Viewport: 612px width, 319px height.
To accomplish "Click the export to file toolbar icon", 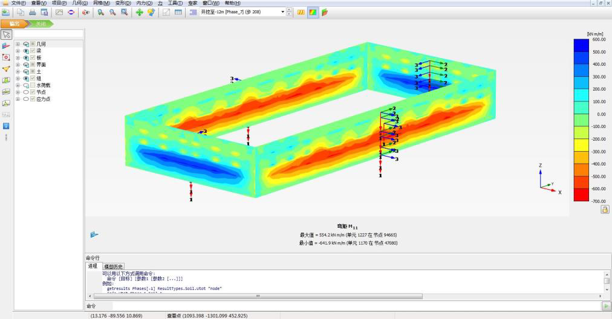I will click(44, 12).
